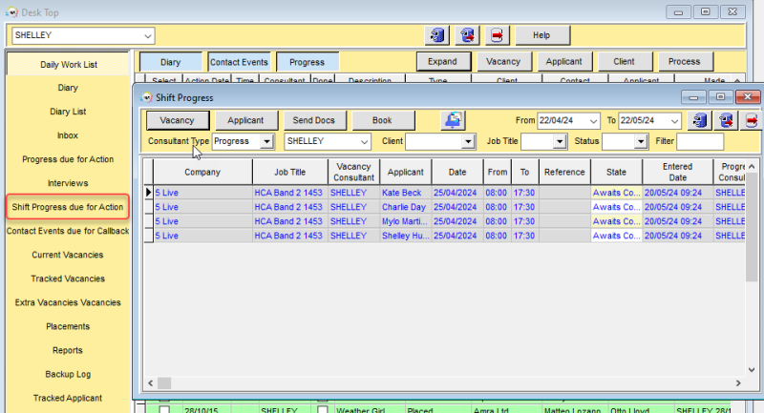Open the Diary item in sidebar
764x413 pixels.
click(x=68, y=88)
